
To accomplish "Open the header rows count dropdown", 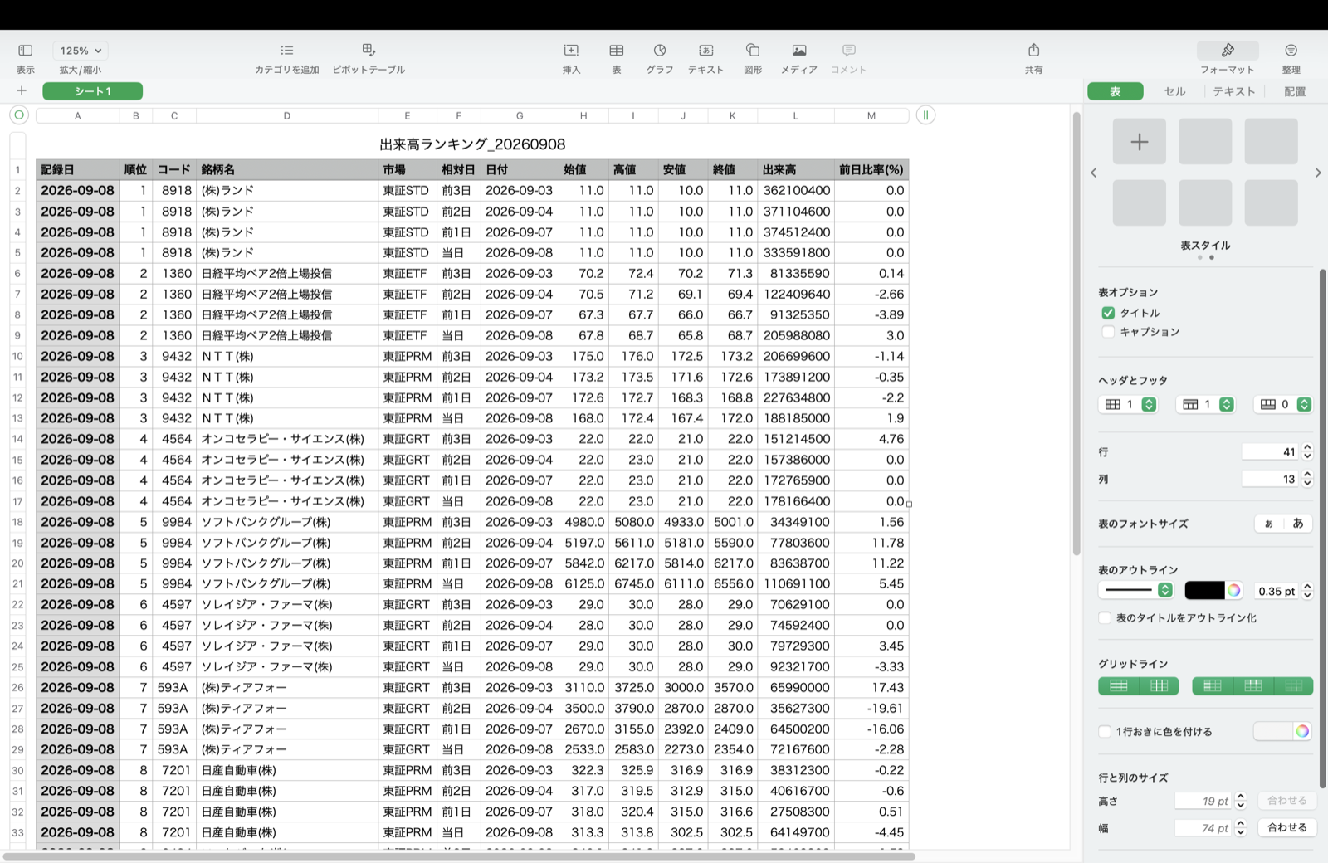I will pyautogui.click(x=1129, y=404).
